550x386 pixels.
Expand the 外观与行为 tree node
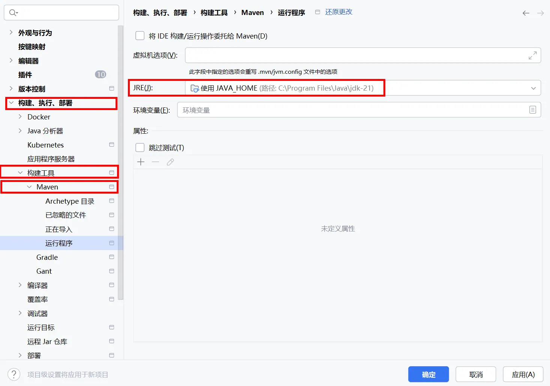click(11, 33)
